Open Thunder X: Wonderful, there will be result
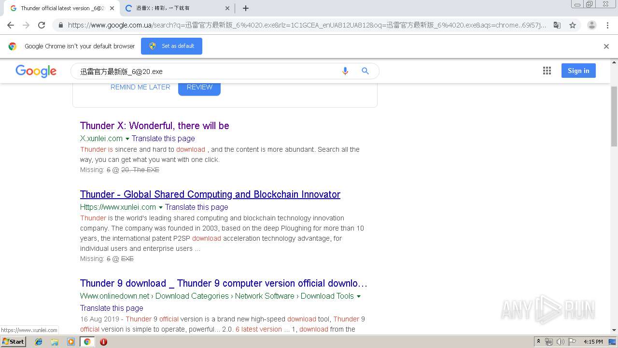This screenshot has height=348, width=618. [x=154, y=126]
